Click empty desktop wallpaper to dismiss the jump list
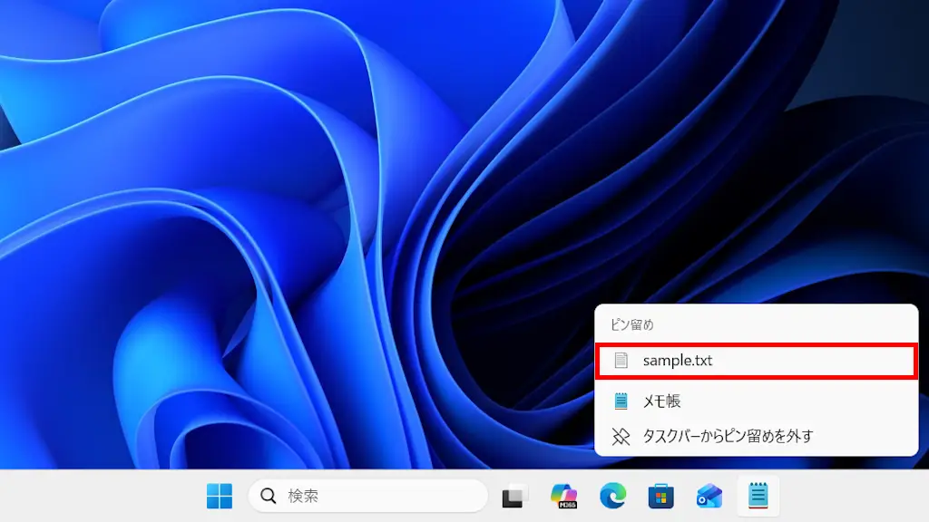 point(272,227)
